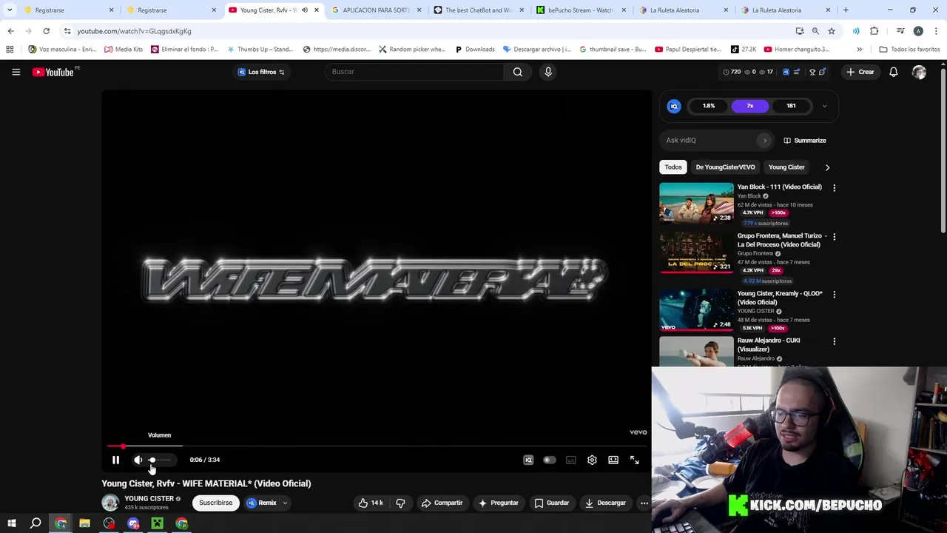The image size is (947, 533).
Task: Focus the Buscar search field
Action: 414,72
